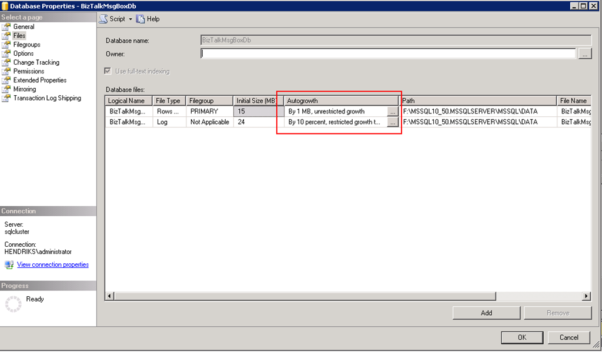Select the Extended Properties page icon
602x352 pixels.
tap(6, 80)
